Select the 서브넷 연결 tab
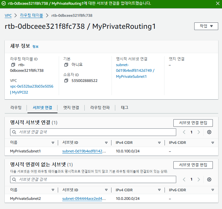This screenshot has height=209, width=222. pos(42,108)
